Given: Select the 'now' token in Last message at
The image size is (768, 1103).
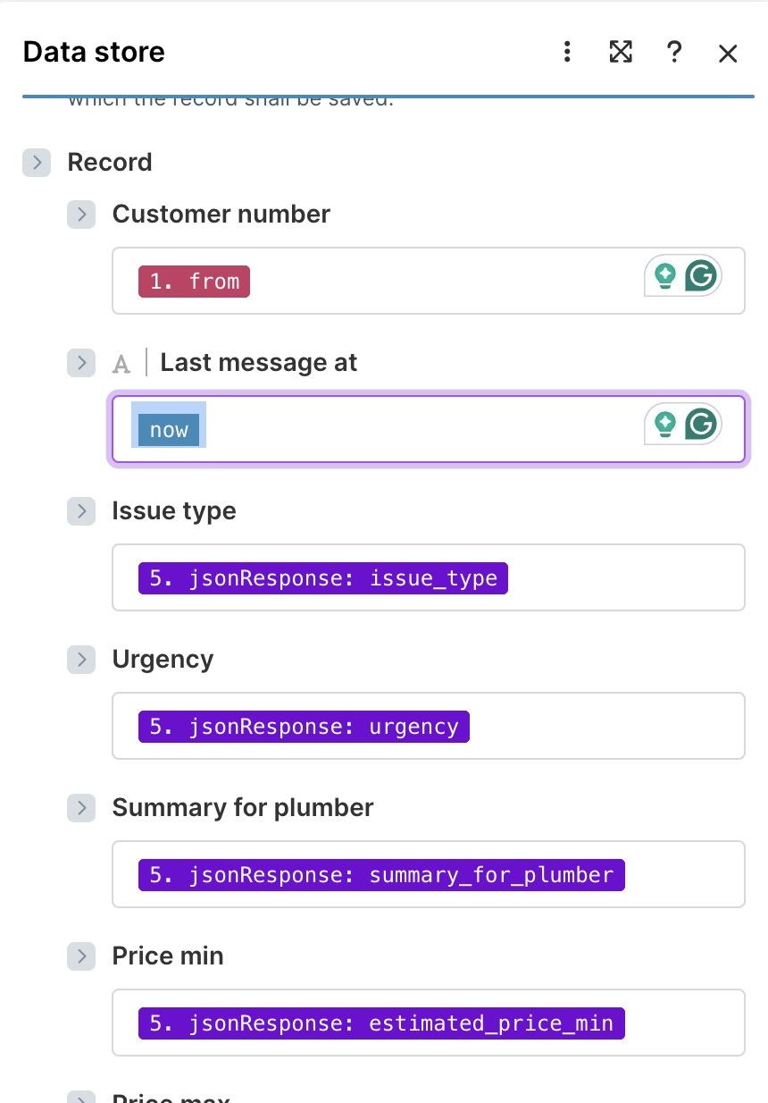Looking at the screenshot, I should 168,429.
